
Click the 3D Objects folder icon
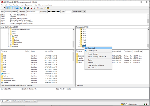pyautogui.click(x=2, y=74)
